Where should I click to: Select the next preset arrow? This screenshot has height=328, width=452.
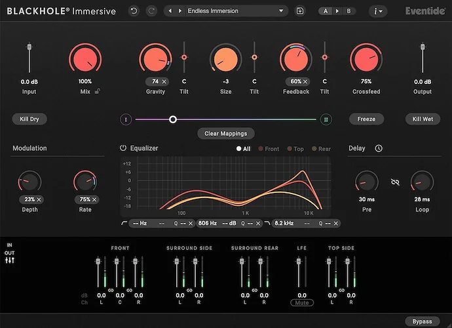coord(179,11)
